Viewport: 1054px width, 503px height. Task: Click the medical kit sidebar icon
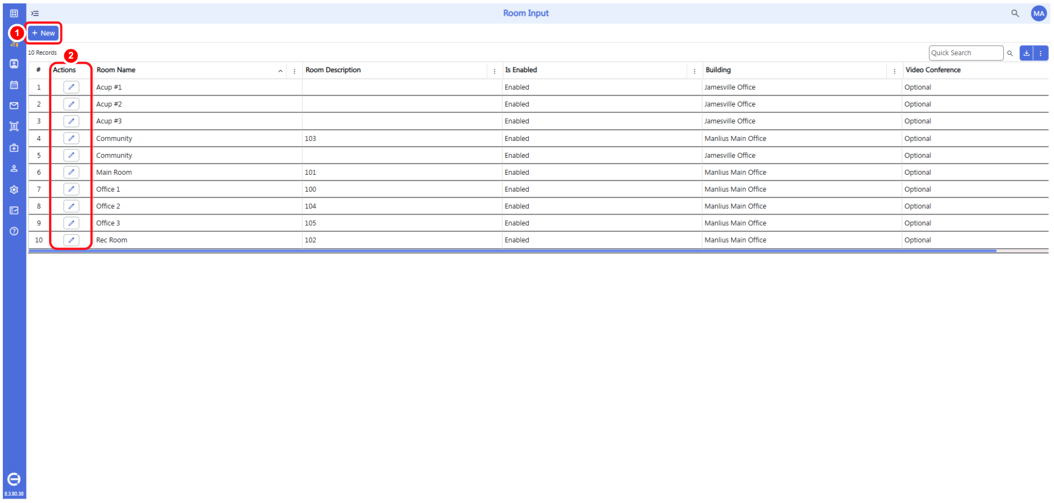point(14,148)
